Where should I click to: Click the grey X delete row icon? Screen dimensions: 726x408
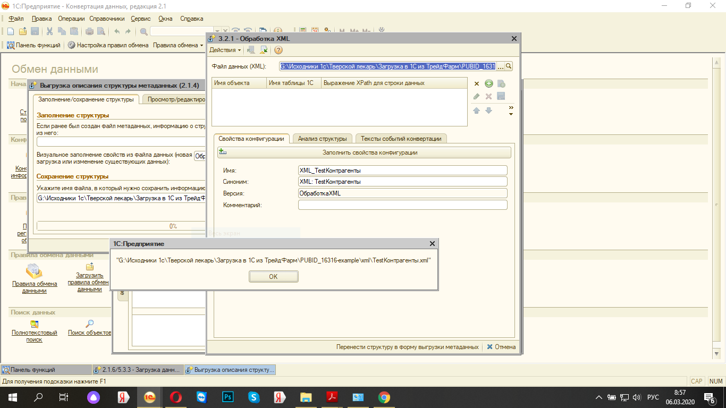488,96
